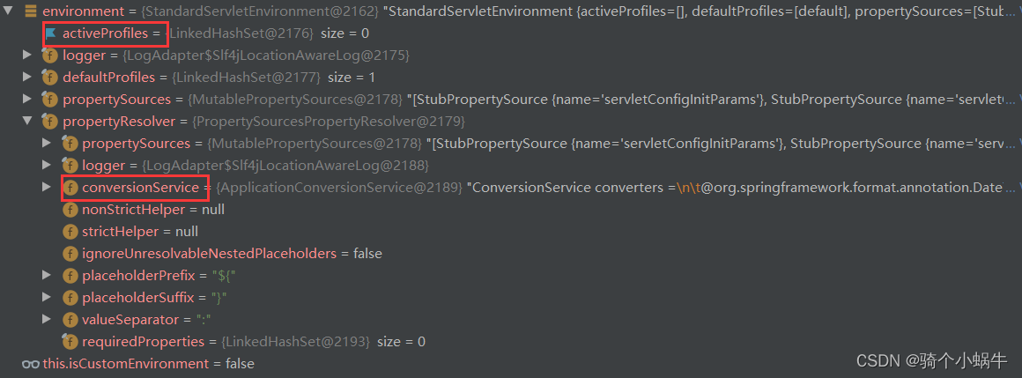Expand the logger @2175 node
The image size is (1022, 378).
[x=26, y=55]
